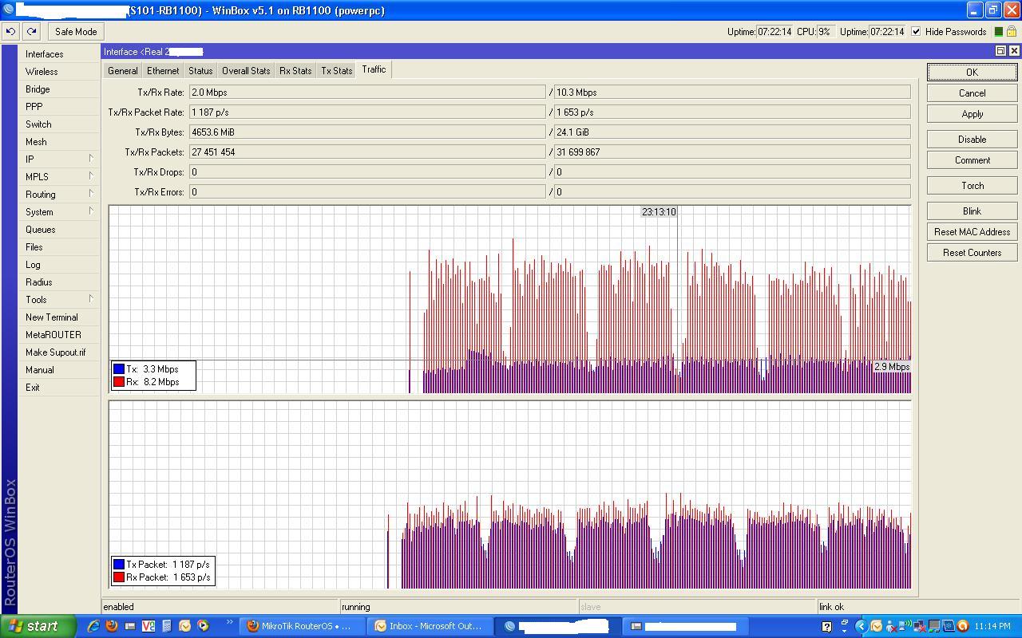Click the orange circular tray icon
The image size is (1022, 638).
pyautogui.click(x=963, y=626)
